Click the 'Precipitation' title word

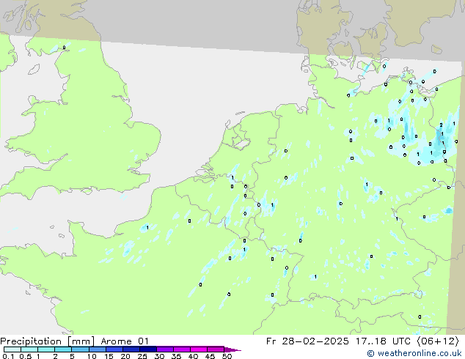(31, 341)
